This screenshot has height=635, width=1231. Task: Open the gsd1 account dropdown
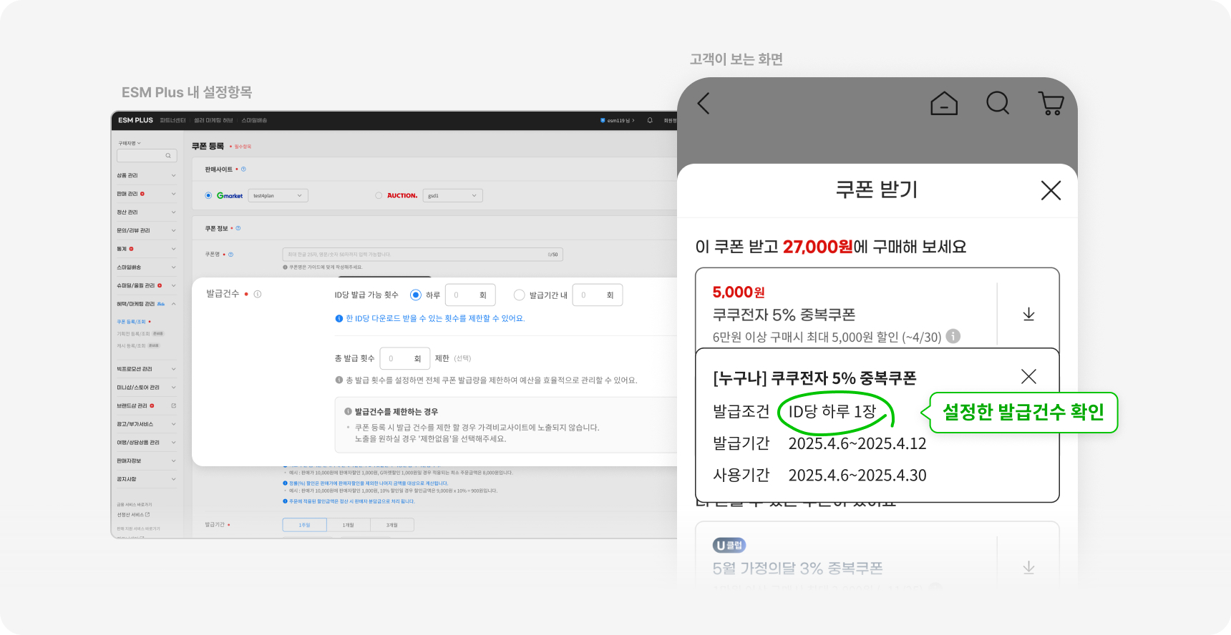[x=453, y=195]
